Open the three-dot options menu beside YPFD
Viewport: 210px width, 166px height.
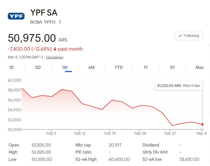pyautogui.click(x=60, y=22)
